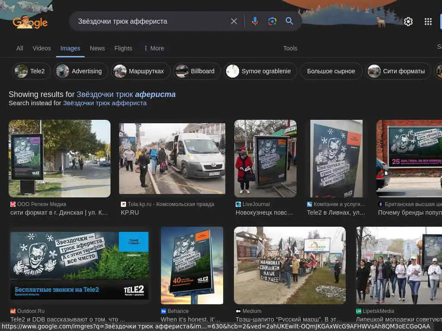
Task: Click Medium favicon icon
Action: point(238,311)
